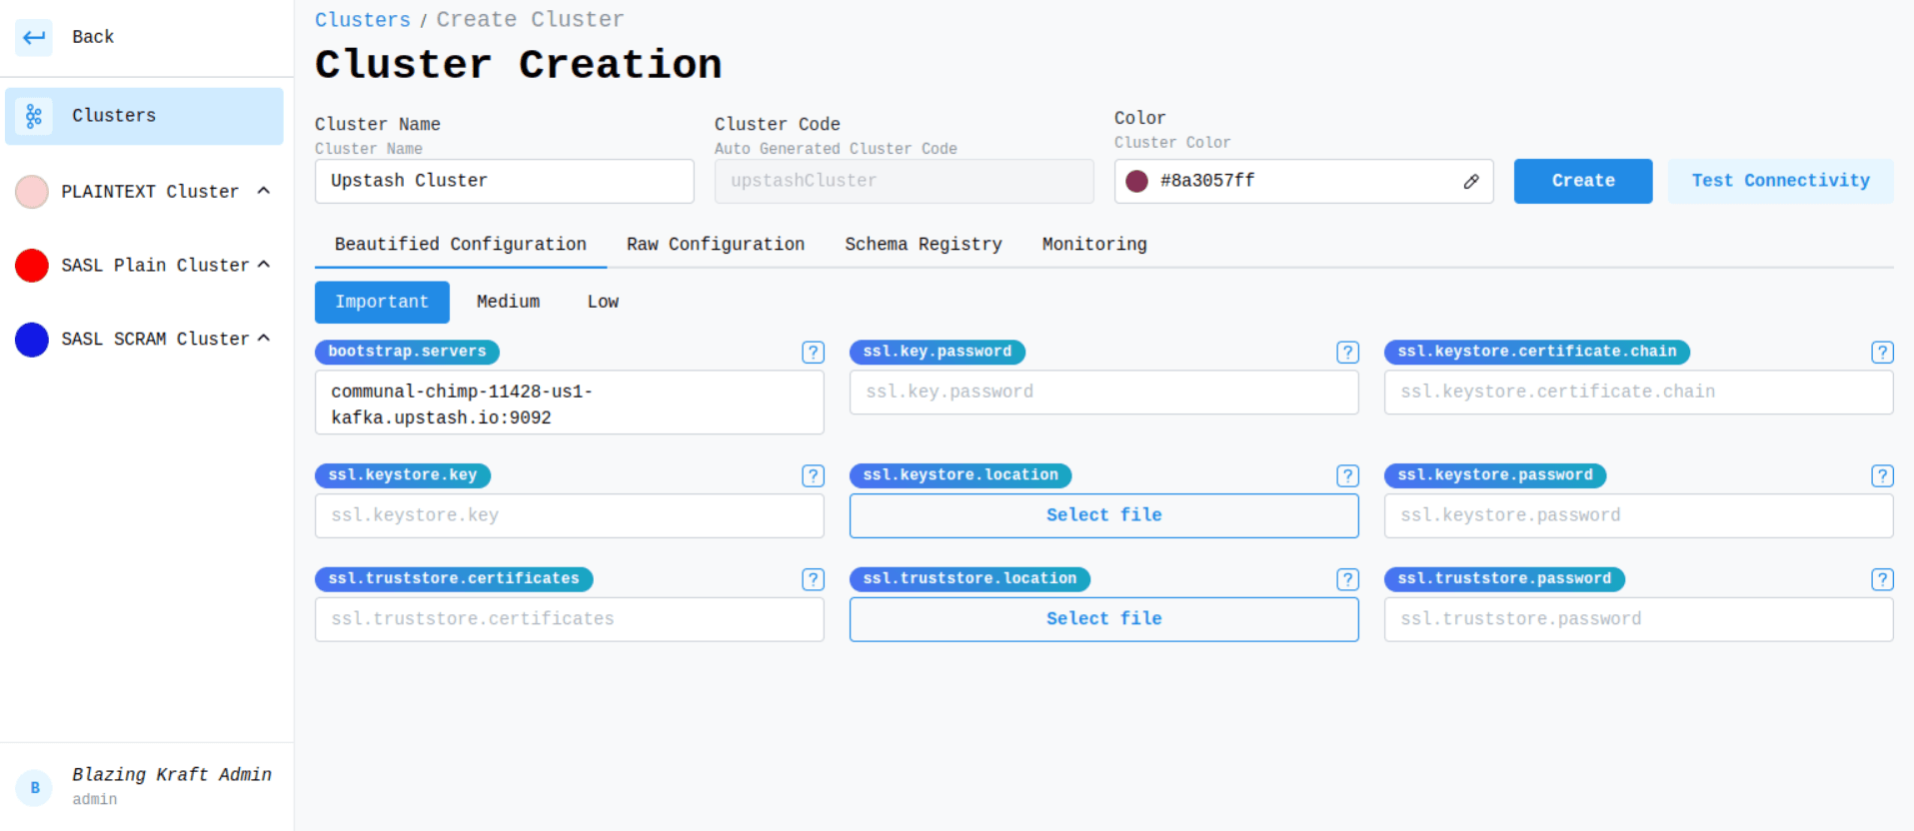Open help for bootstrap.servers
This screenshot has height=831, width=1914.
click(x=813, y=352)
